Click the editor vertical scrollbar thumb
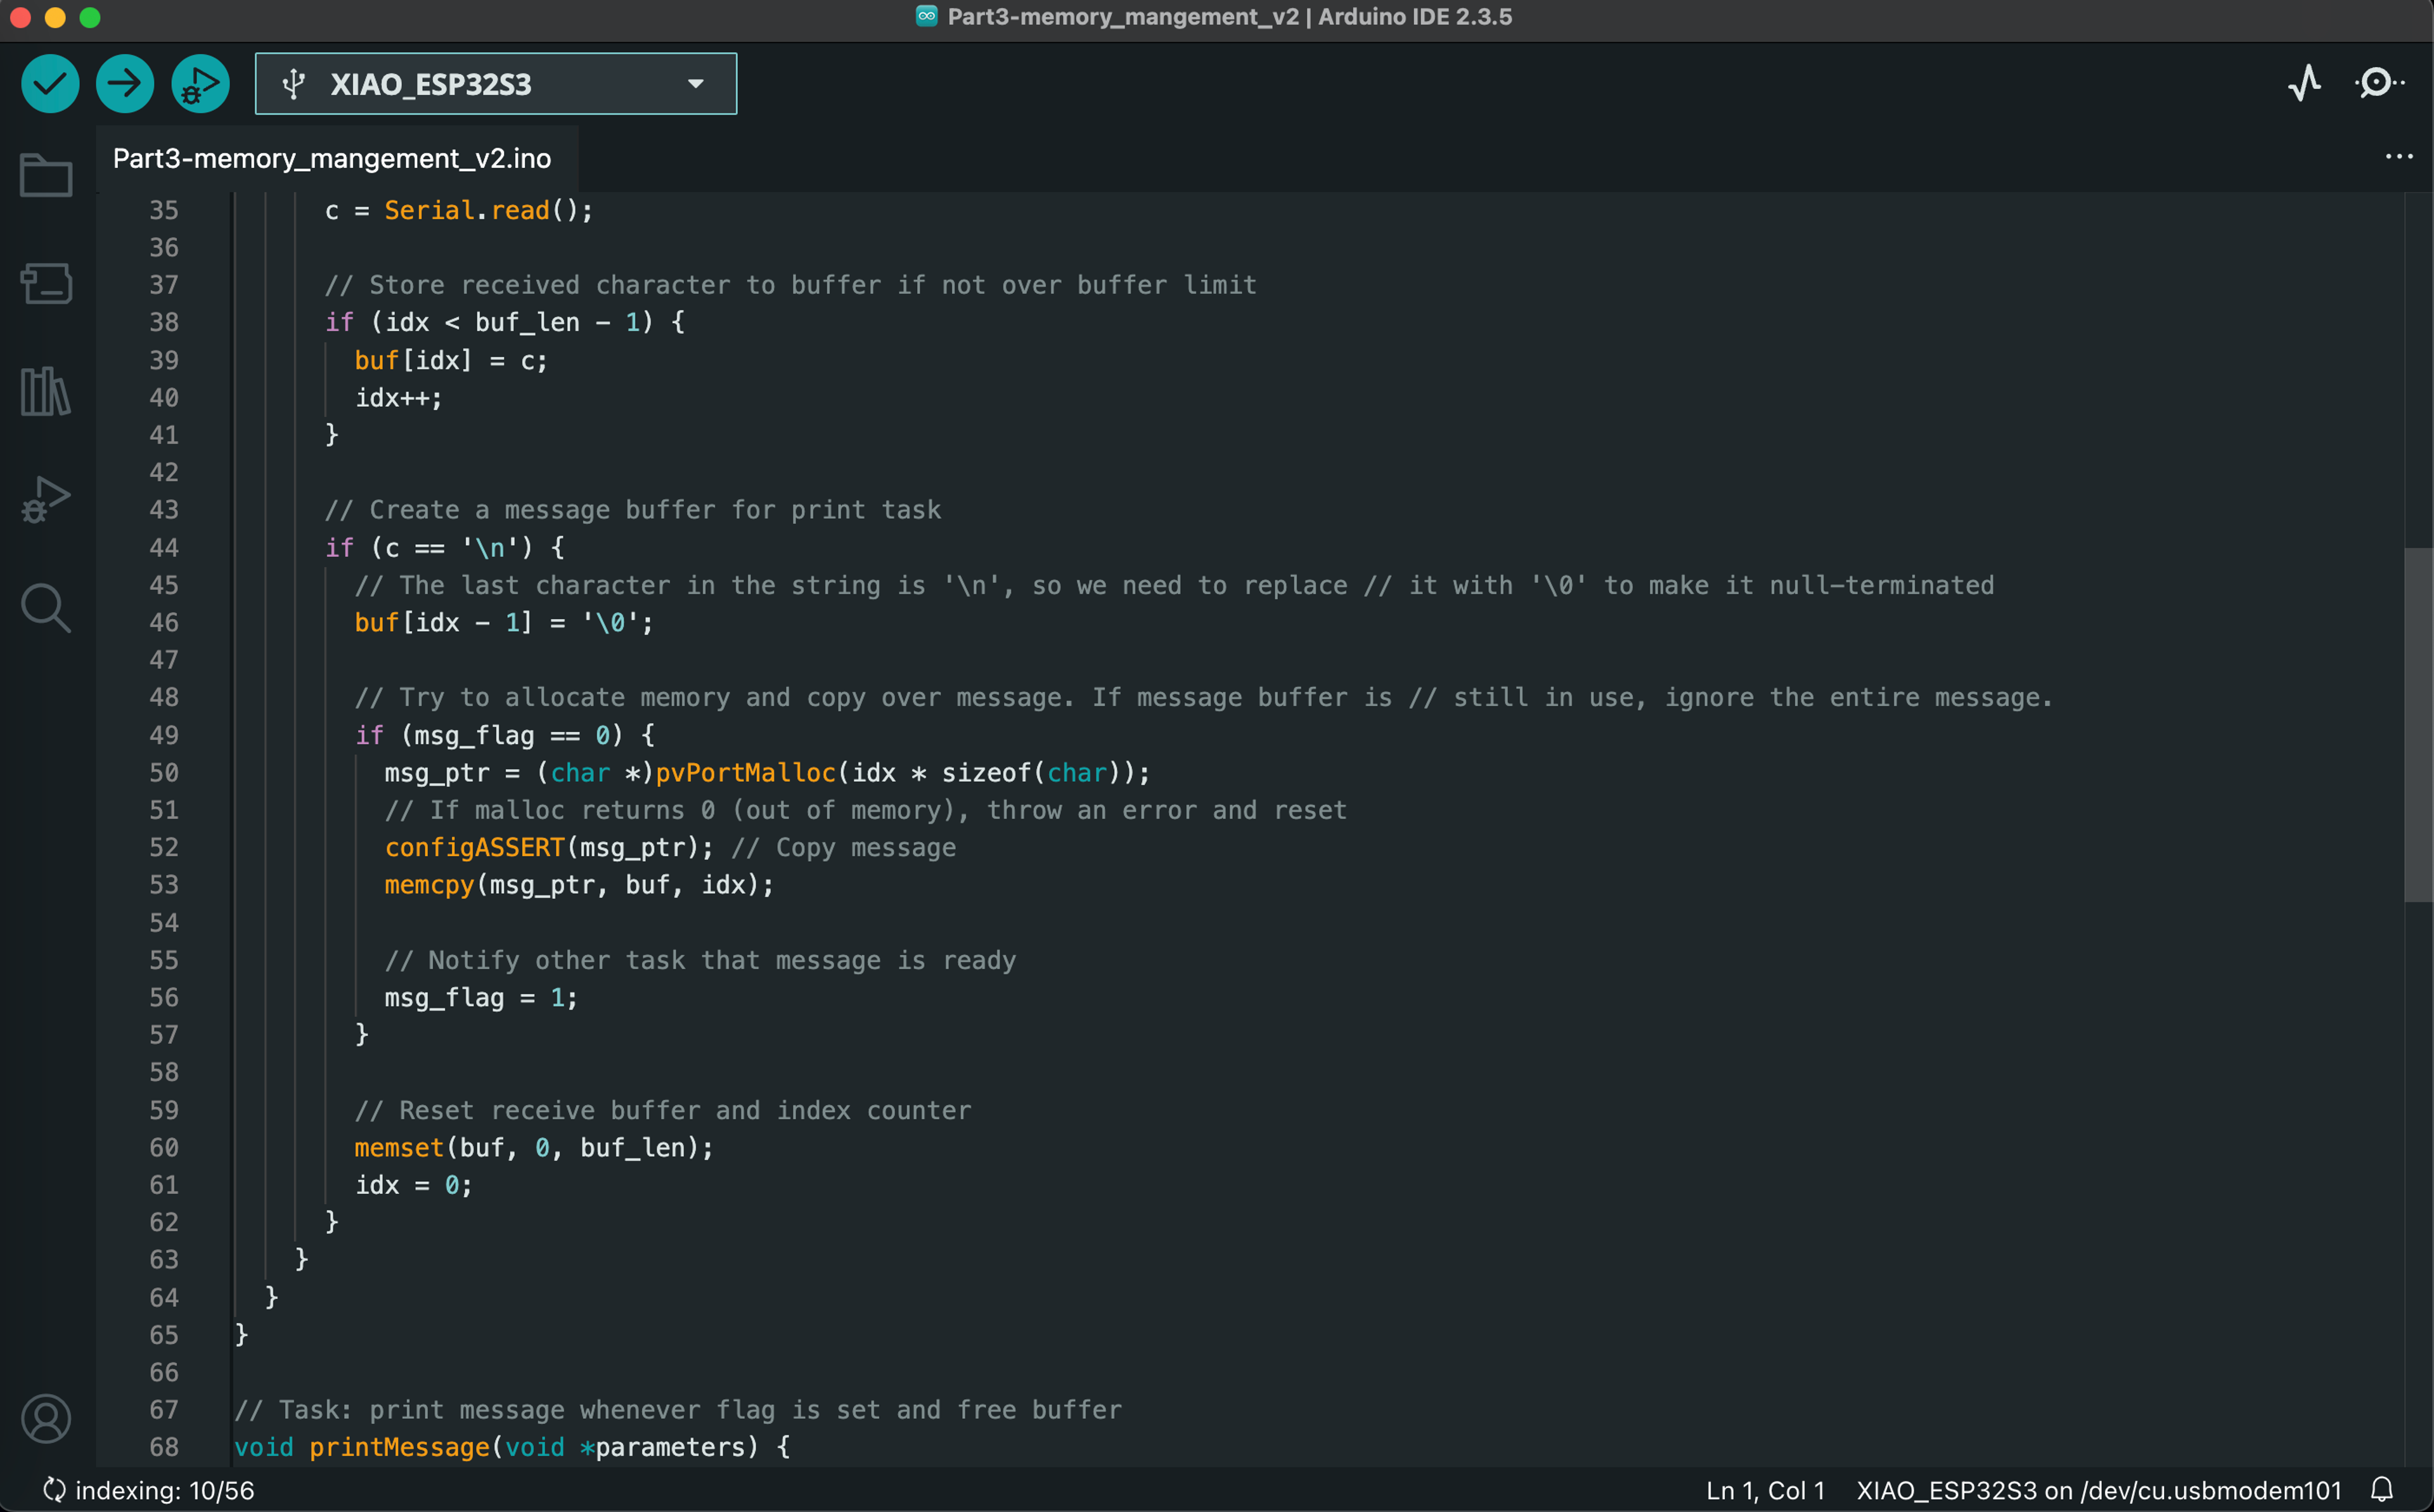This screenshot has width=2434, height=1512. 2418,724
